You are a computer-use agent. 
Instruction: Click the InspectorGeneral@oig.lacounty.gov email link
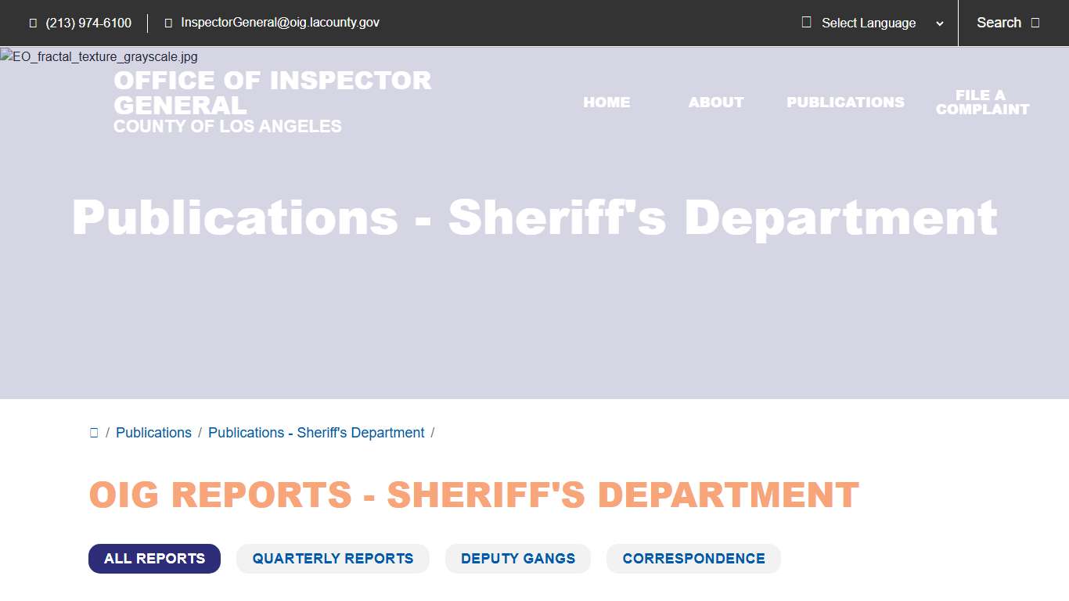click(279, 23)
